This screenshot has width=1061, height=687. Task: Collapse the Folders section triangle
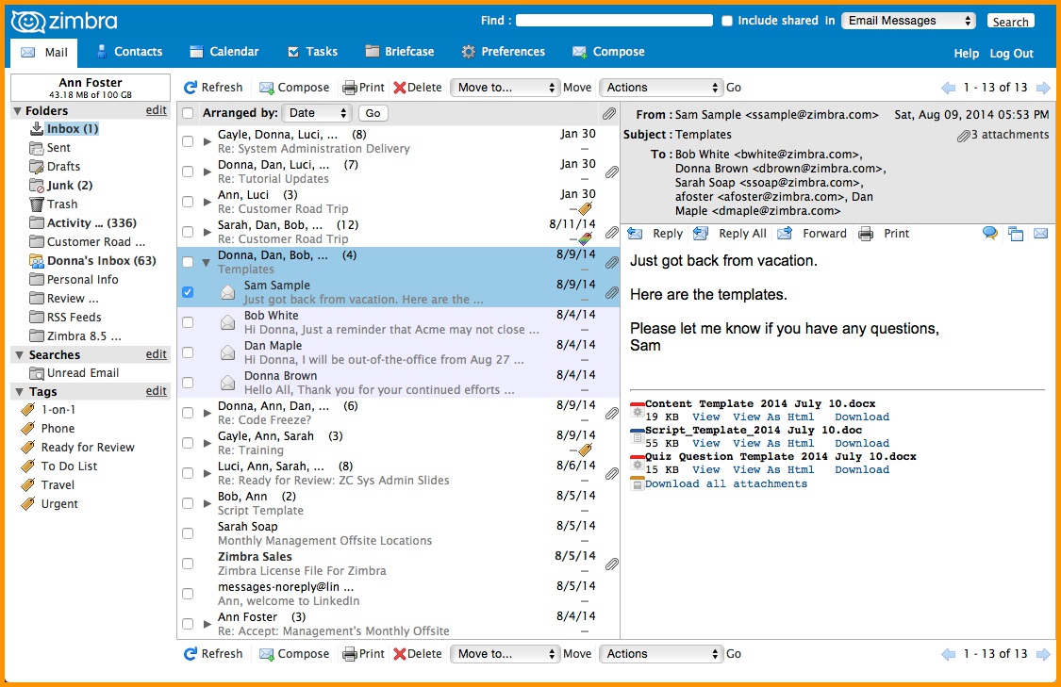[x=18, y=111]
